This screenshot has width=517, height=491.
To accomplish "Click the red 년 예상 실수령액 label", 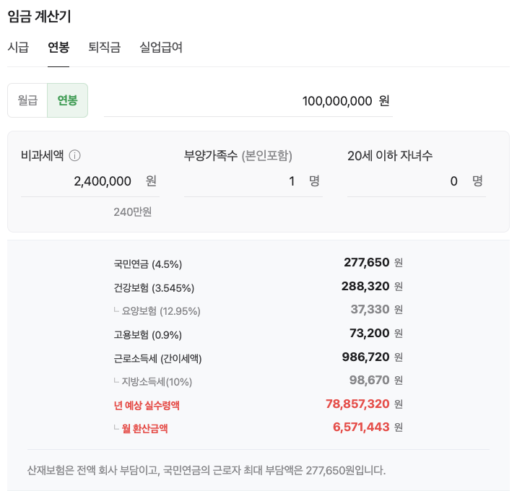I will pos(147,405).
